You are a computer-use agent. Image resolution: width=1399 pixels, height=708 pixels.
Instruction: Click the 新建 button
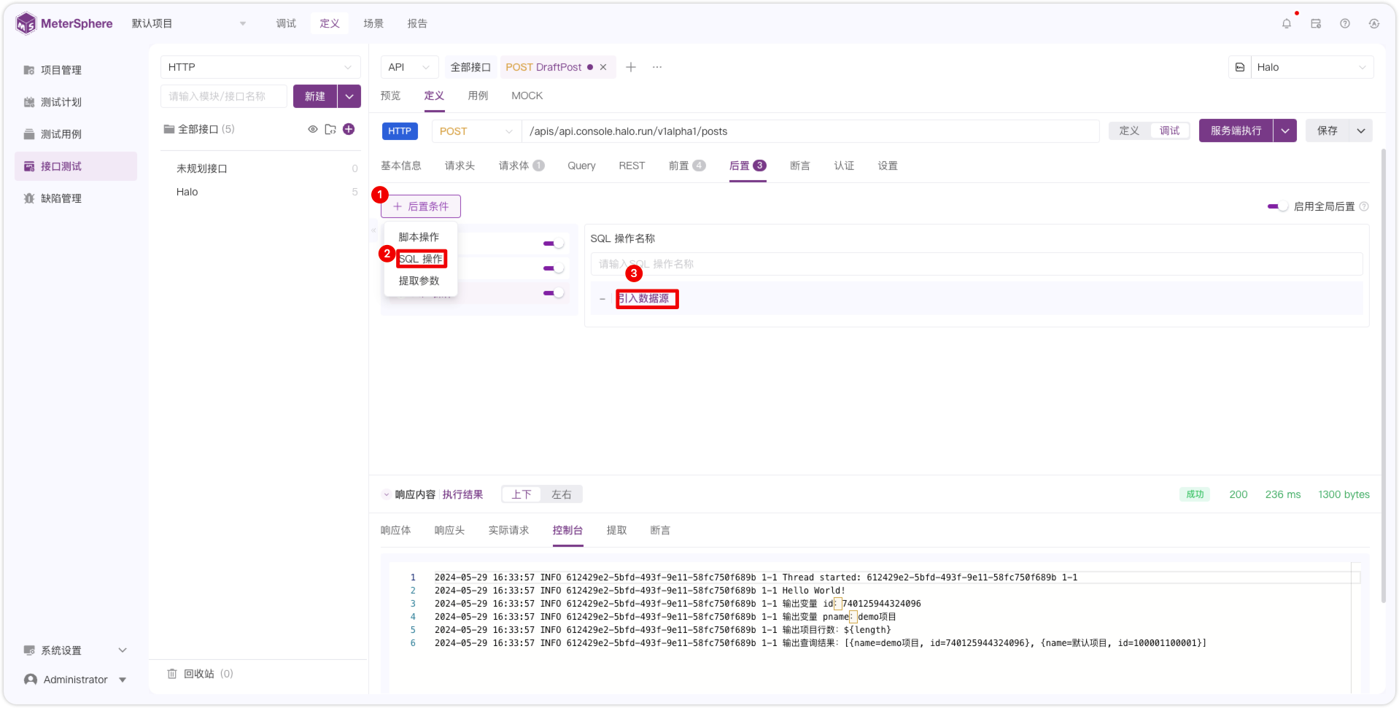click(315, 96)
